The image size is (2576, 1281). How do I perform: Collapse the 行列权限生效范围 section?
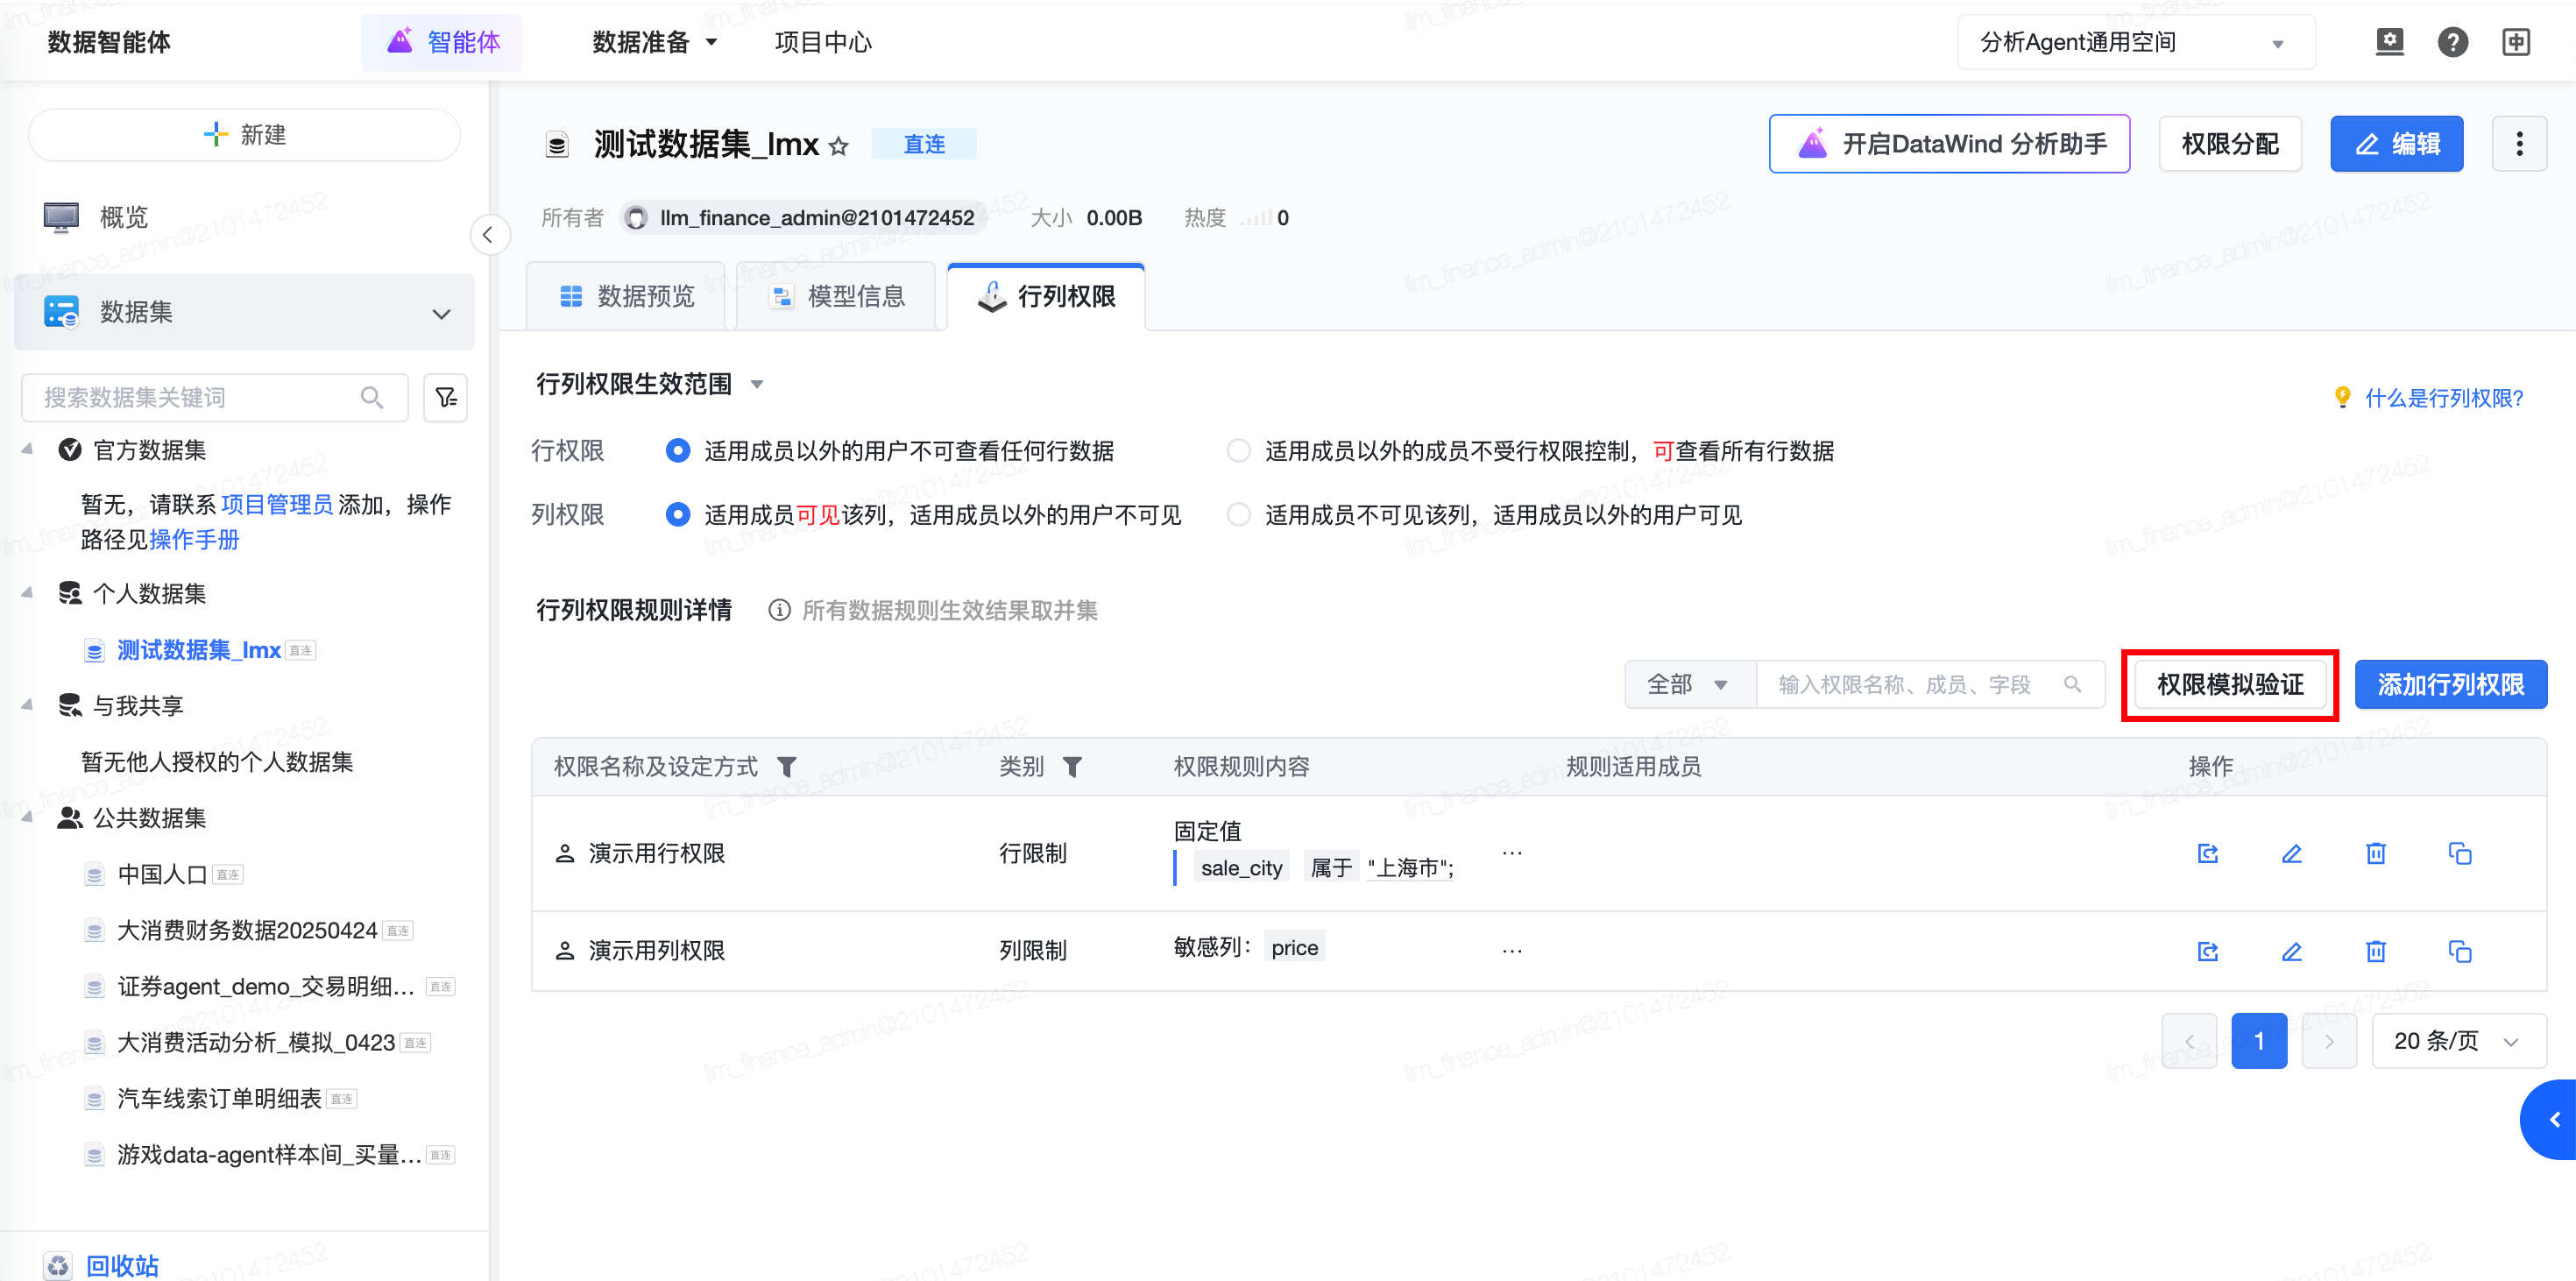(x=757, y=385)
